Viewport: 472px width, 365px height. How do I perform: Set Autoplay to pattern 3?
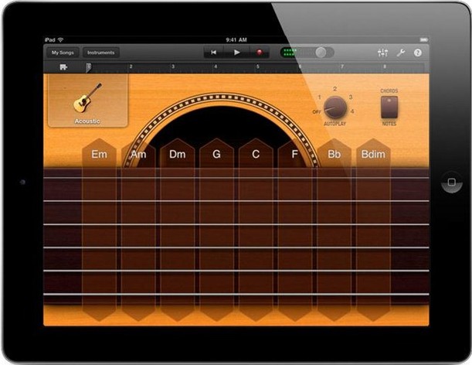point(351,97)
